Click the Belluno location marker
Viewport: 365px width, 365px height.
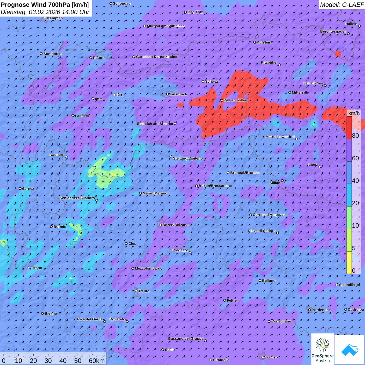[x=260, y=281]
